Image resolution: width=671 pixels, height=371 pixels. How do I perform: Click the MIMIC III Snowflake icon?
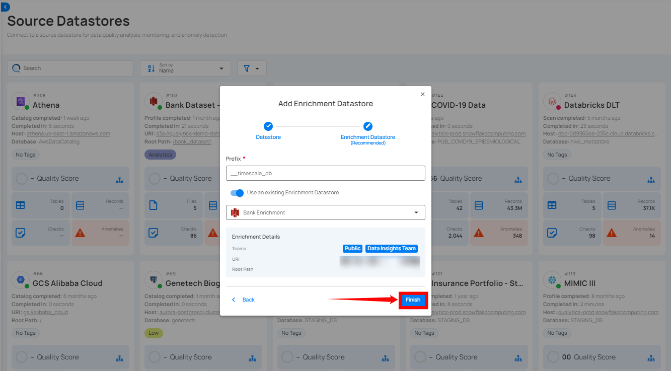click(552, 279)
